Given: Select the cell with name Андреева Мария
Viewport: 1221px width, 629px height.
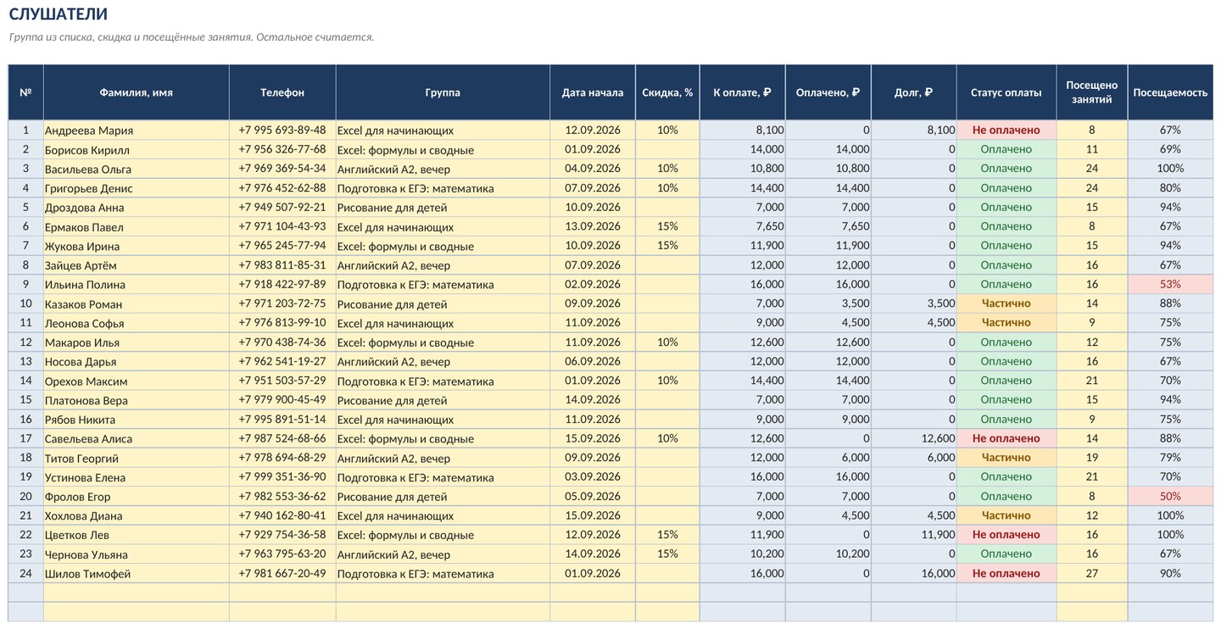Looking at the screenshot, I should [136, 131].
